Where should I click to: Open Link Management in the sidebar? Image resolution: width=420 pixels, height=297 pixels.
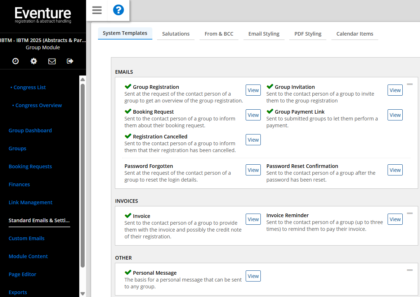[x=31, y=202]
